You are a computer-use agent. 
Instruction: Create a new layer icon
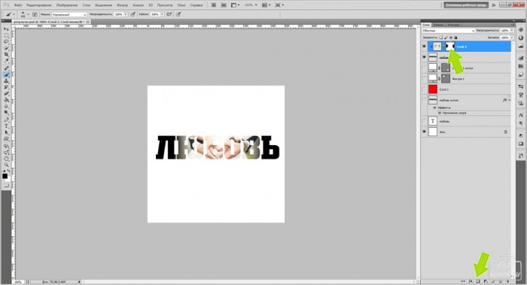pos(501,281)
